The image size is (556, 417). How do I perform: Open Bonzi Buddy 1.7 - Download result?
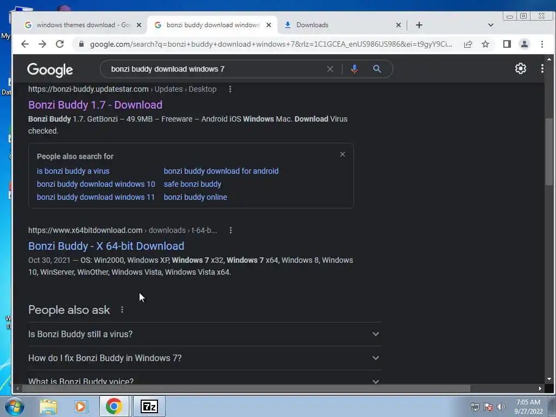(x=96, y=105)
